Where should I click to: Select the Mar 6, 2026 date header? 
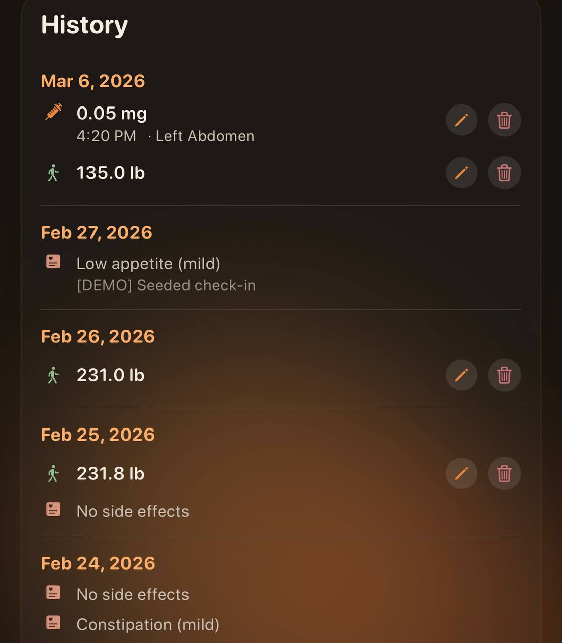[x=93, y=81]
